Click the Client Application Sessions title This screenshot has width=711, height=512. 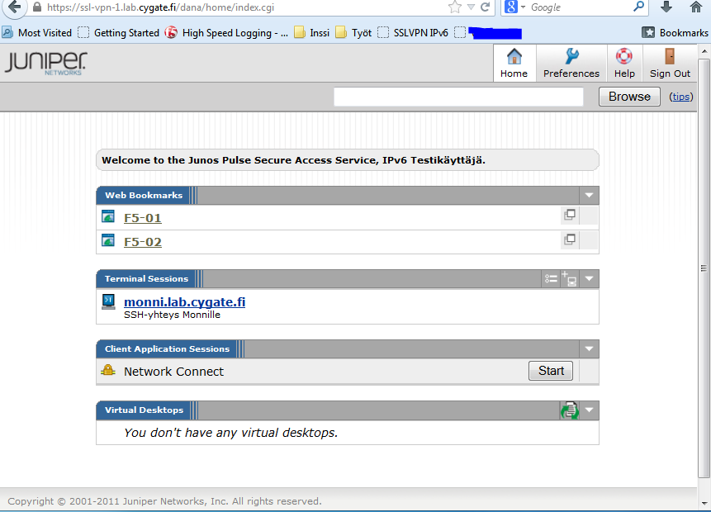(x=168, y=348)
